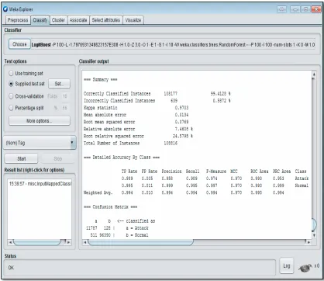Click the Total Number of Instances line
Image resolution: width=324 pixels, height=281 pixels.
(x=130, y=143)
